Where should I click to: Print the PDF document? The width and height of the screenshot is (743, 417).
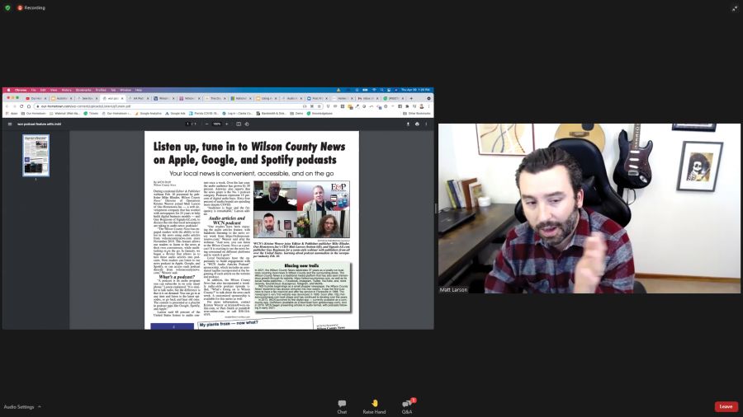pos(417,124)
